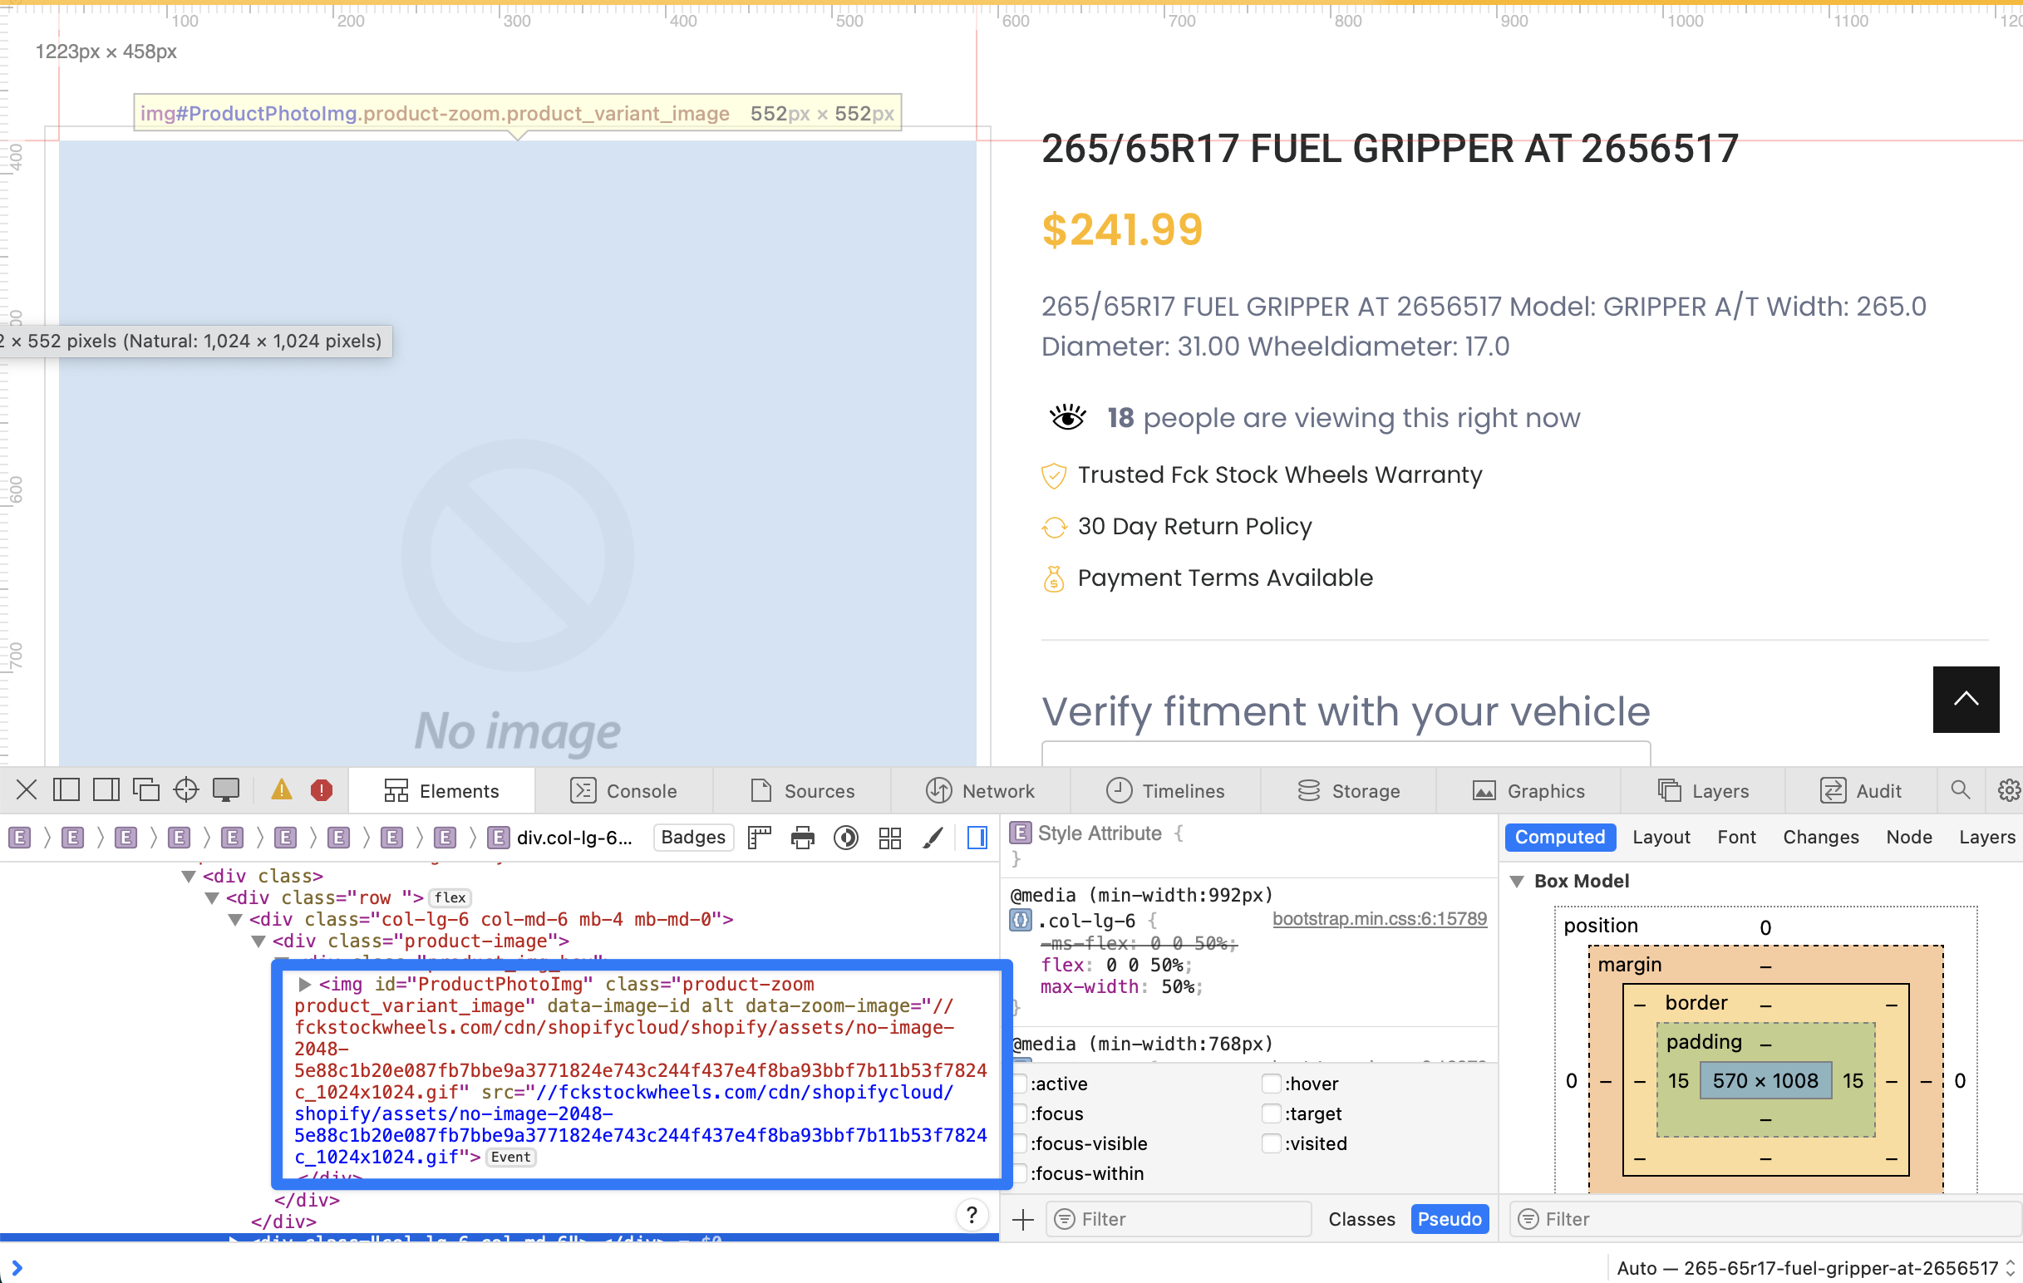The height and width of the screenshot is (1283, 2023).
Task: Click the print media styles icon
Action: click(x=802, y=837)
